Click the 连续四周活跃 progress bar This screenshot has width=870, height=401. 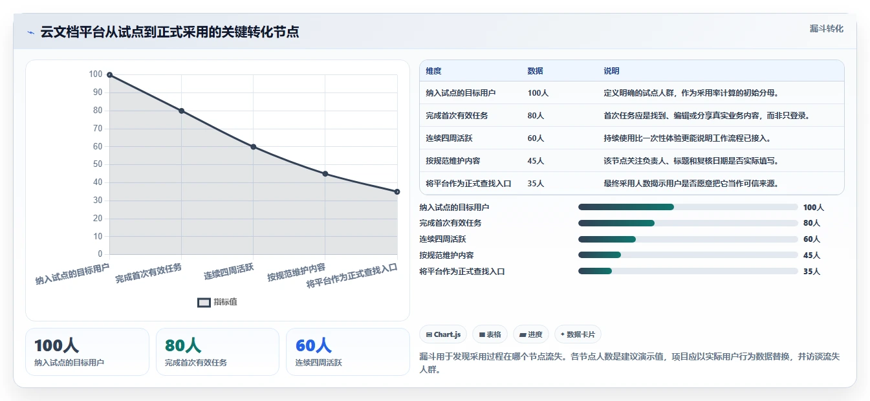688,239
